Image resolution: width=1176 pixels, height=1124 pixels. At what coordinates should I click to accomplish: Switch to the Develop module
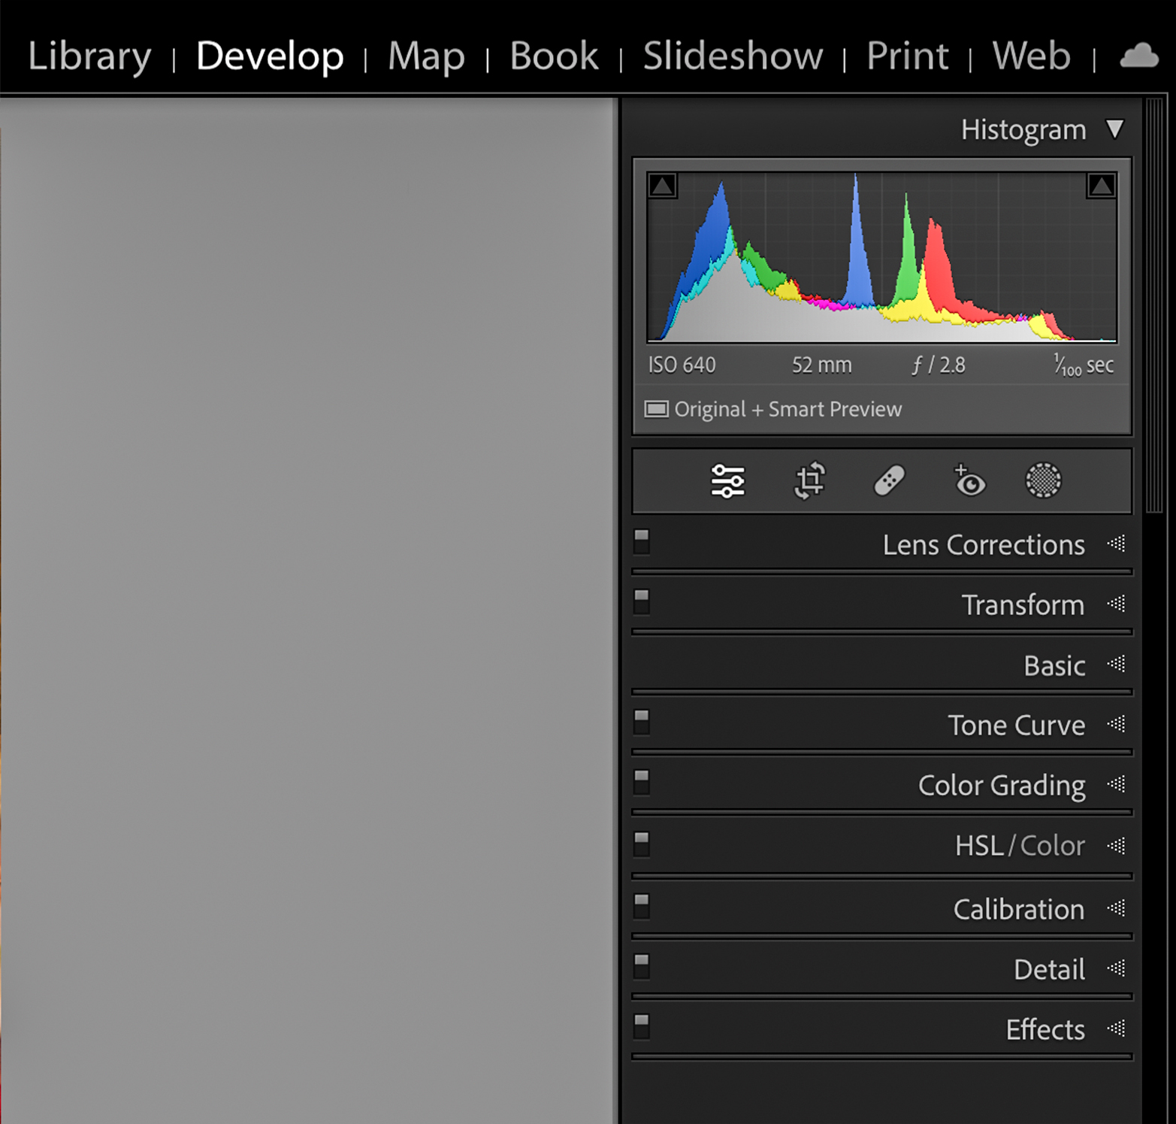(x=270, y=57)
